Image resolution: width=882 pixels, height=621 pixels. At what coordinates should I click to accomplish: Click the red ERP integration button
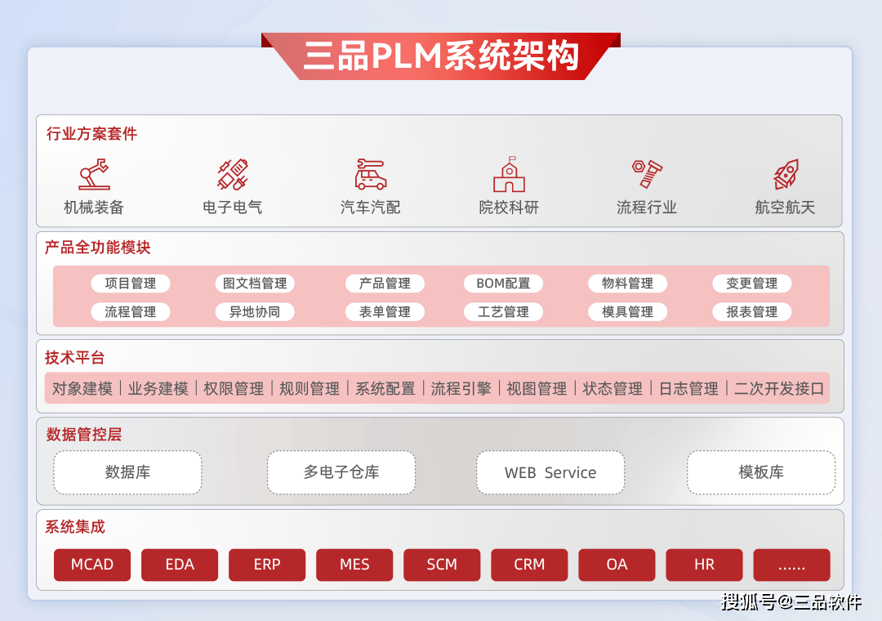[267, 565]
